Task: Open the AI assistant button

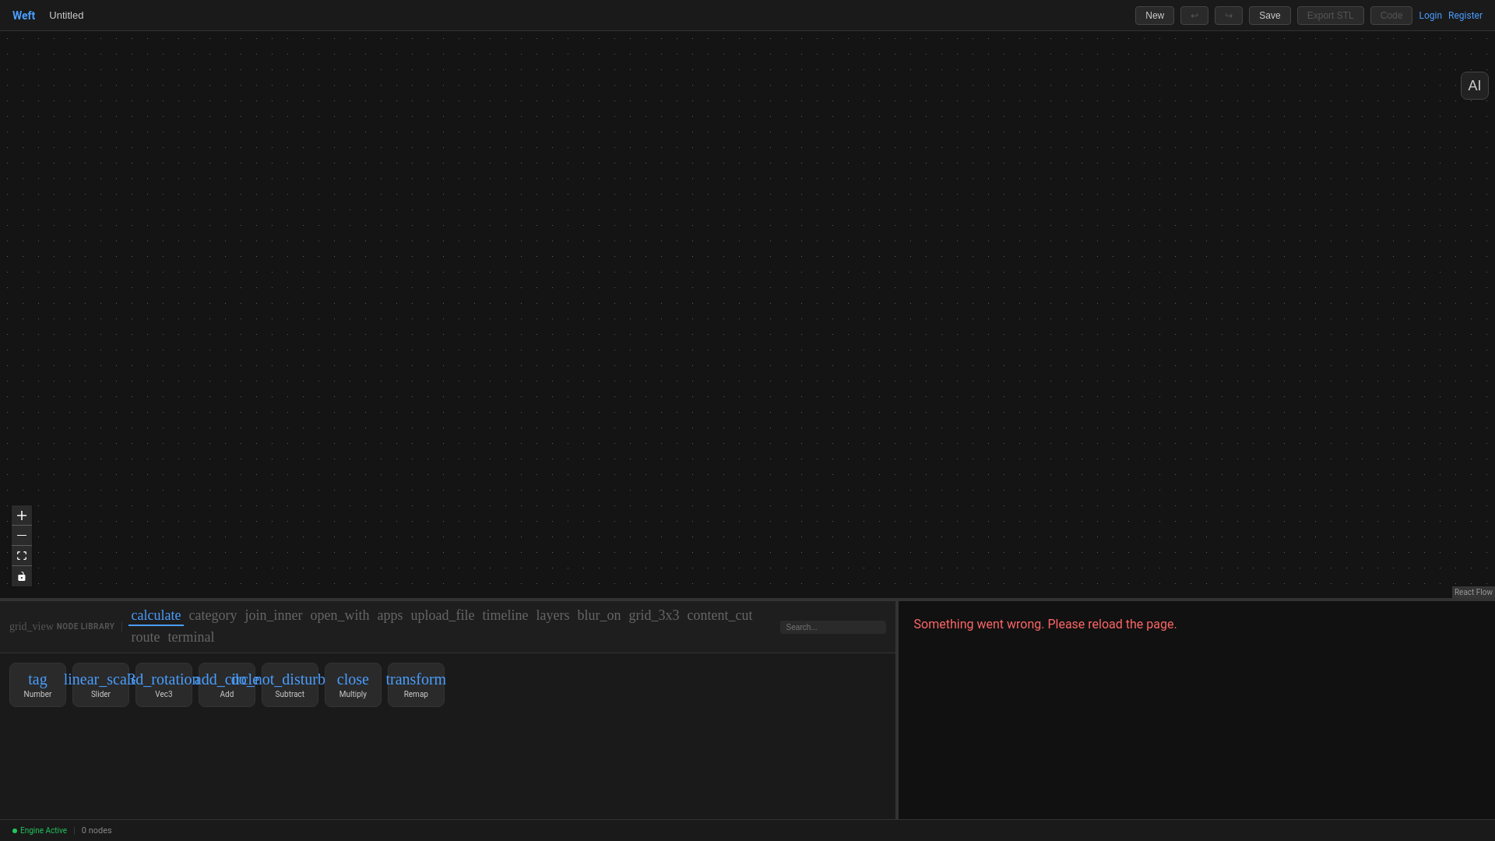Action: (1474, 86)
